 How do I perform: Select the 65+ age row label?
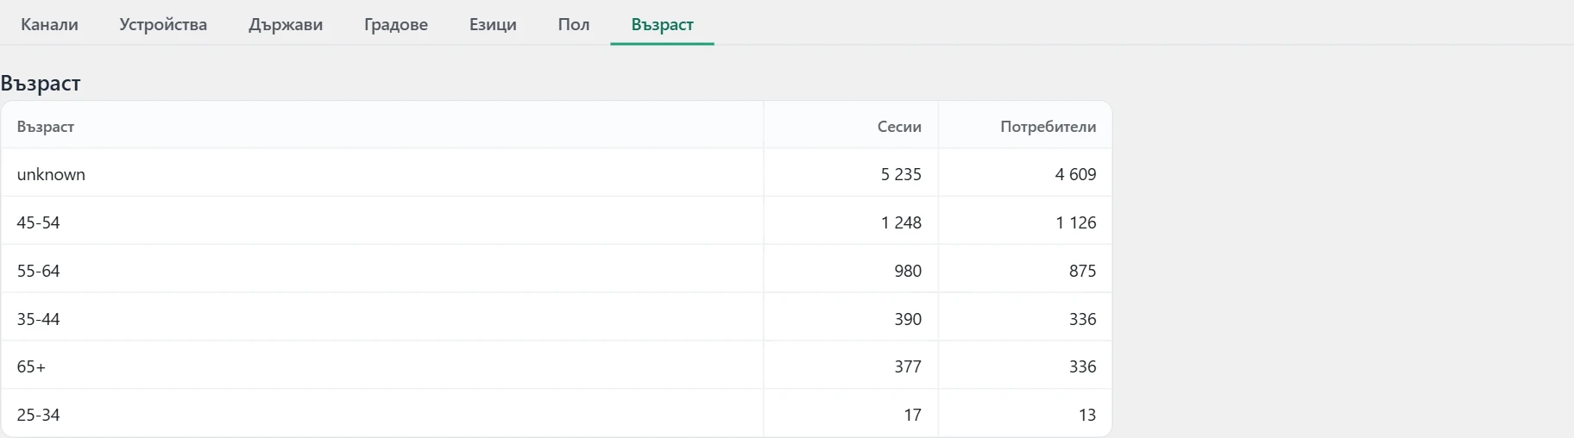click(31, 366)
